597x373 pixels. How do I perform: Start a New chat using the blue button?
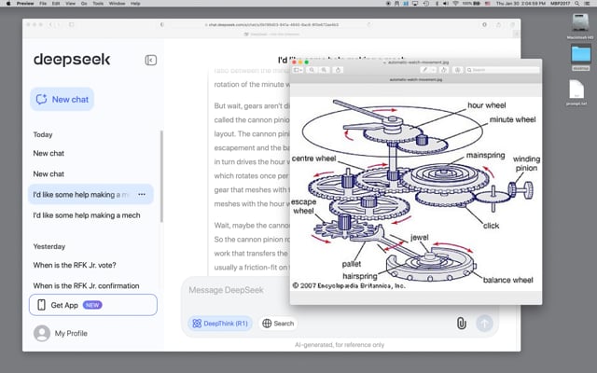tap(62, 100)
